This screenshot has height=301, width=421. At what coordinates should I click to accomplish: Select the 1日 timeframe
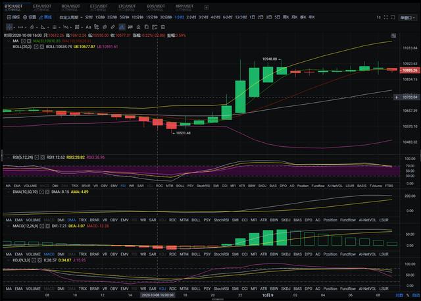(x=252, y=17)
